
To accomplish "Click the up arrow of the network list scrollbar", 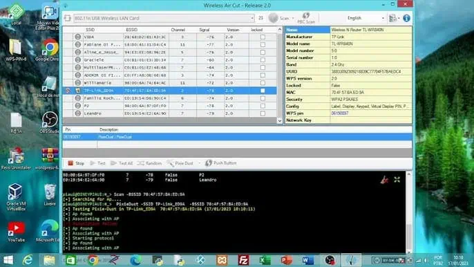I will pyautogui.click(x=280, y=30).
